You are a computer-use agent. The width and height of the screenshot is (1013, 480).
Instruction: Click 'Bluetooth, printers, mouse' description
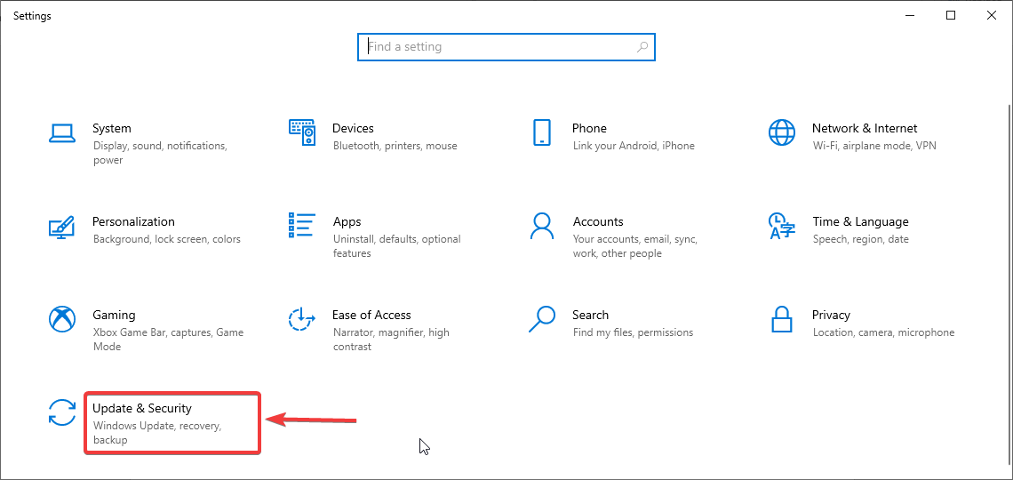(x=395, y=146)
